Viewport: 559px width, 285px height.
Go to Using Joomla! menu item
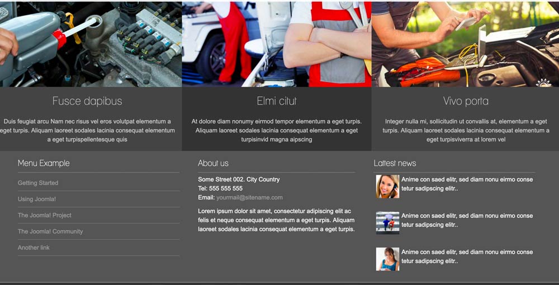coord(37,199)
